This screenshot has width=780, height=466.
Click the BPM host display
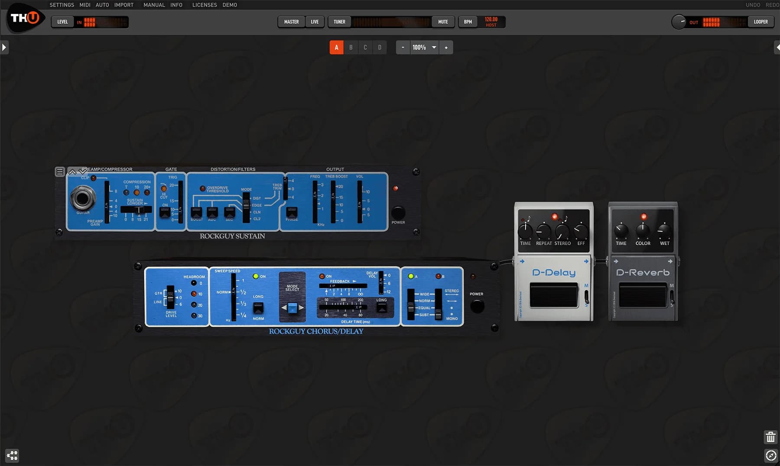492,21
